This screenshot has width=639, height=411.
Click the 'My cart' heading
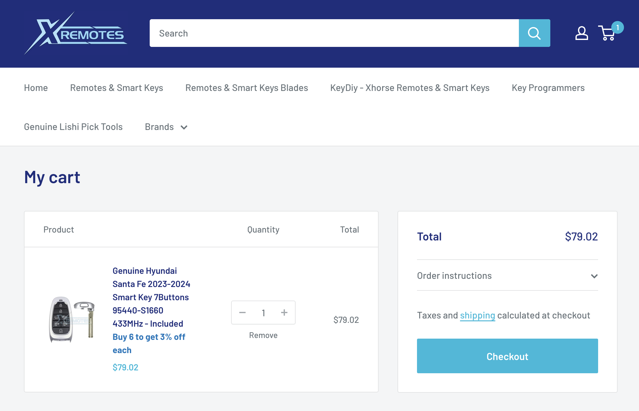(x=52, y=177)
